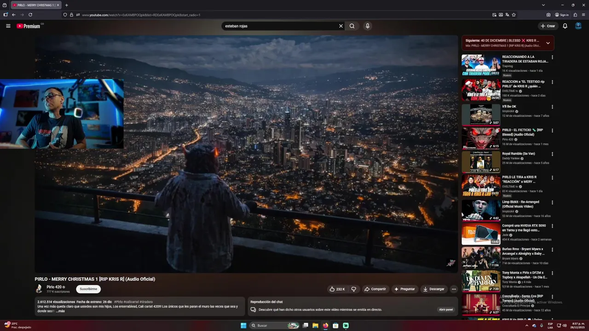Open options for 'It'll Be OK' video
This screenshot has width=589, height=331.
pos(552,107)
